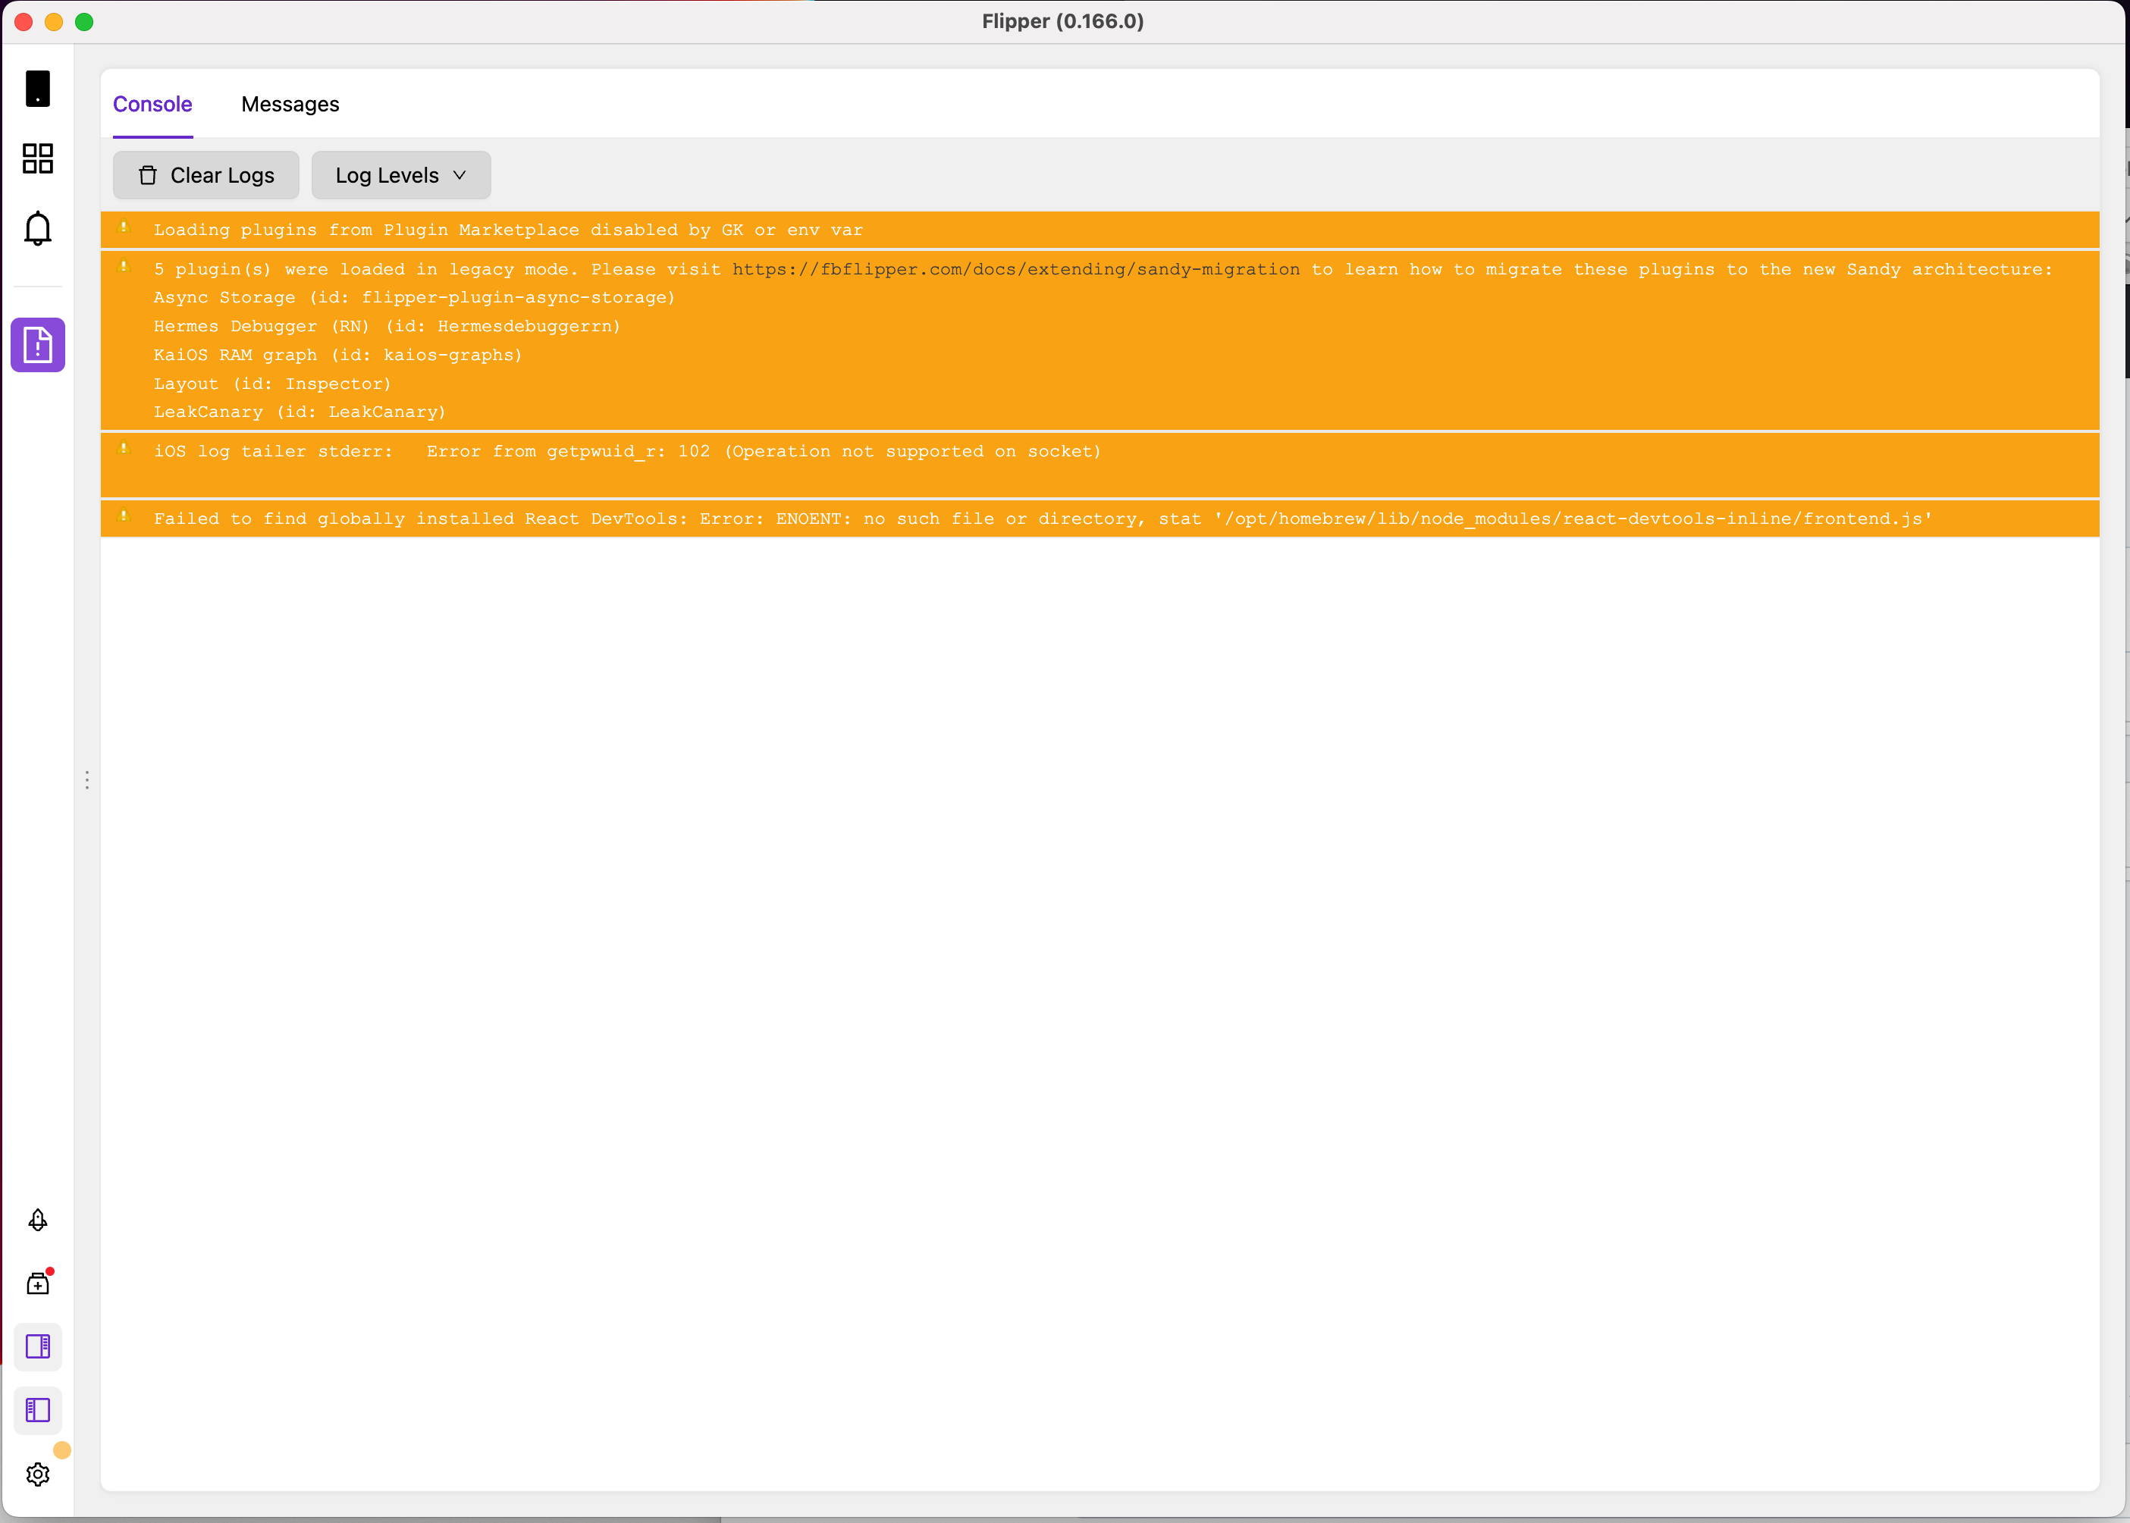Screen dimensions: 2130x1523
Task: Click the green fullscreen window button
Action: click(x=84, y=21)
